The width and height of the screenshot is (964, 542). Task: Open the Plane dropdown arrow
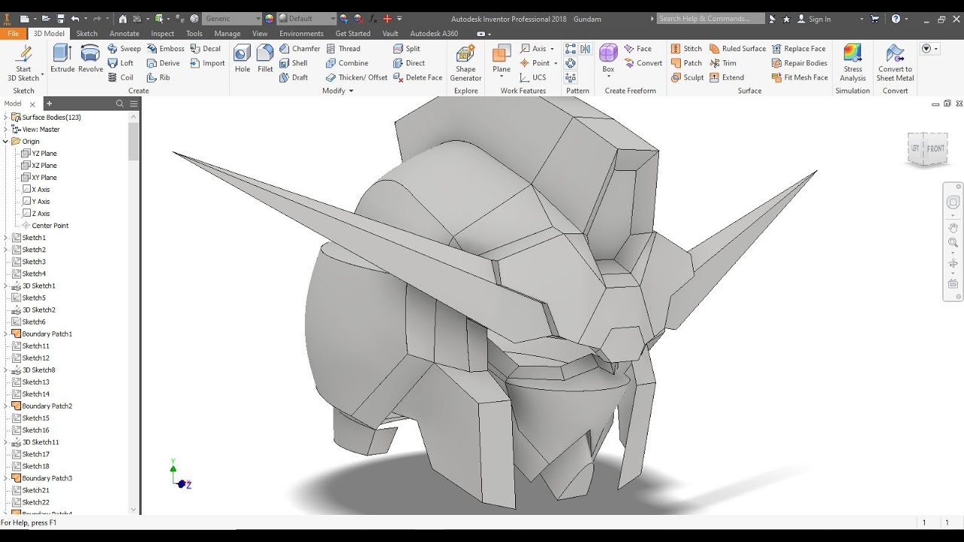point(502,77)
